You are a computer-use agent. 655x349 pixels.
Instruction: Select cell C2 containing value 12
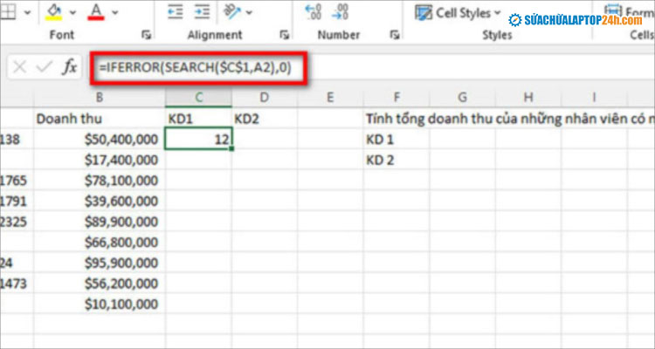(198, 139)
